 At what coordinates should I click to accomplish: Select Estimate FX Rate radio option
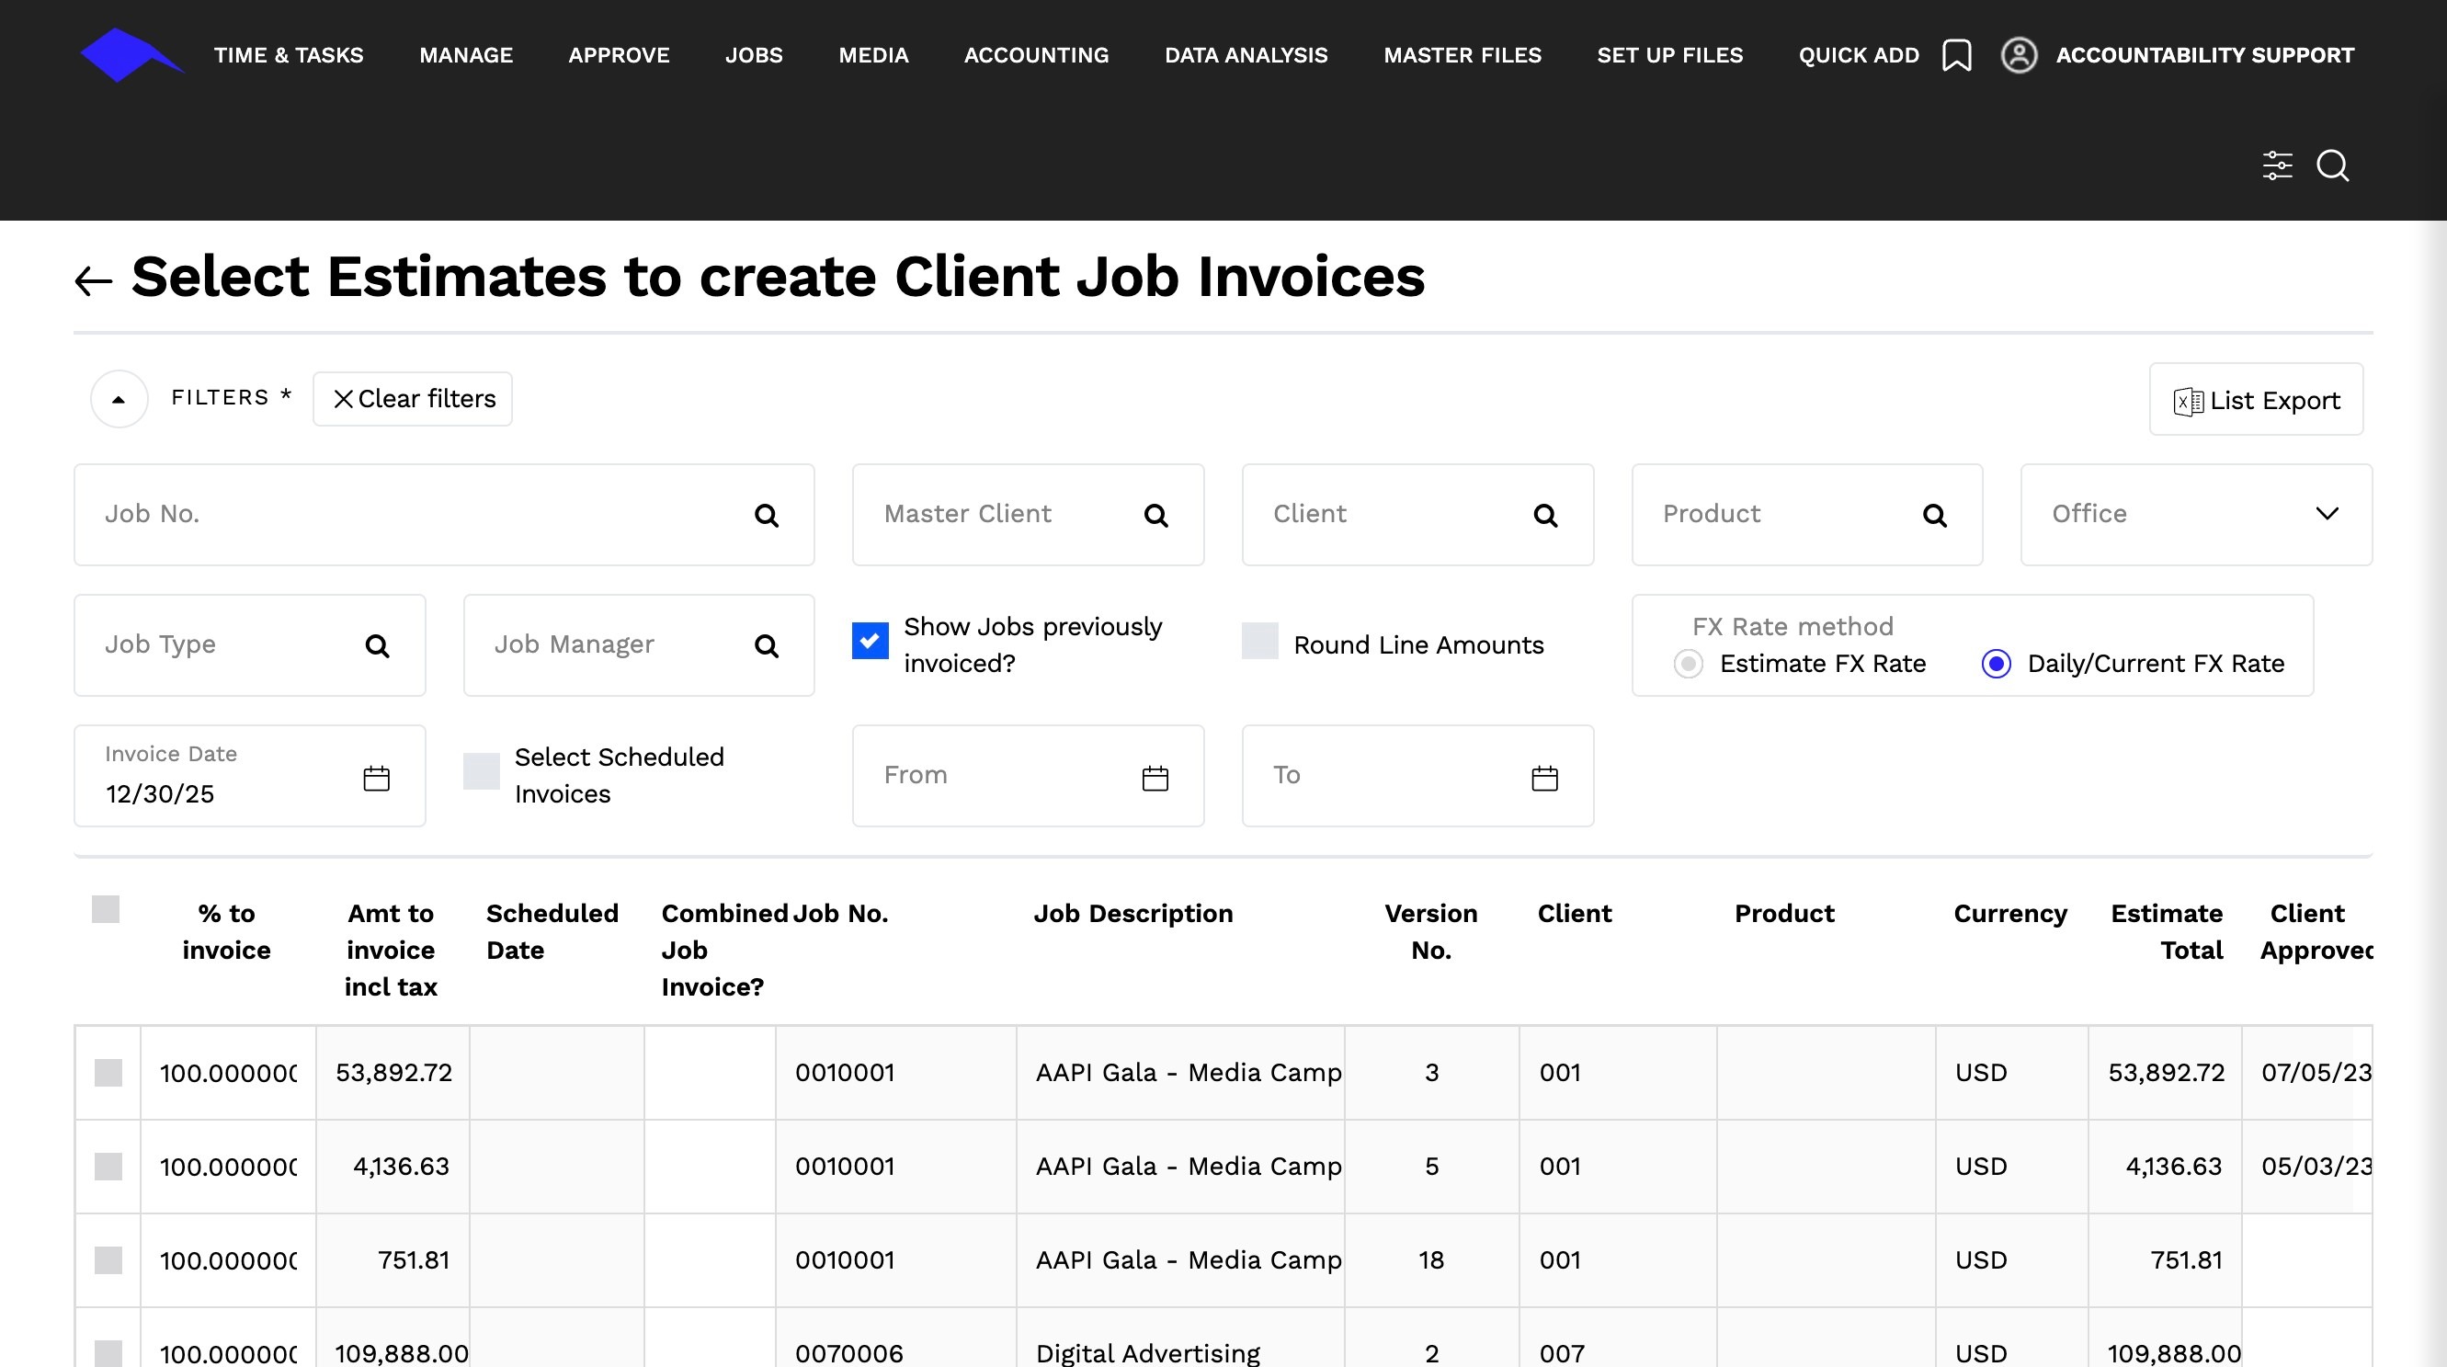tap(1688, 663)
